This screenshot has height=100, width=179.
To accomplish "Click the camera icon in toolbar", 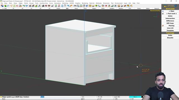I will (x=43, y=6).
